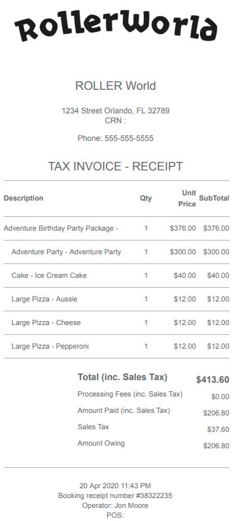236x521 pixels.
Task: Click the Sales Tax $37.60 value
Action: click(218, 429)
